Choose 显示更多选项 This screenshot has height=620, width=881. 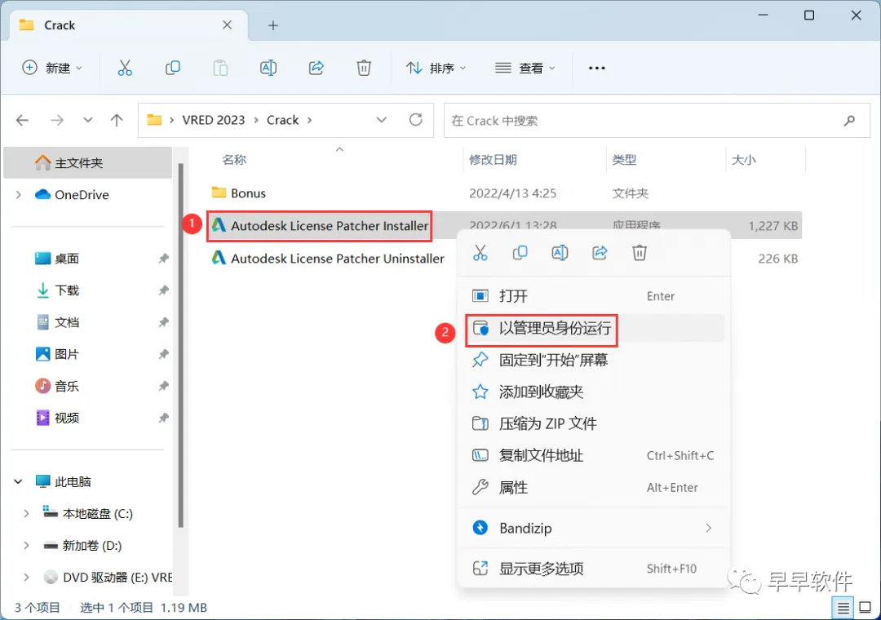[593, 569]
